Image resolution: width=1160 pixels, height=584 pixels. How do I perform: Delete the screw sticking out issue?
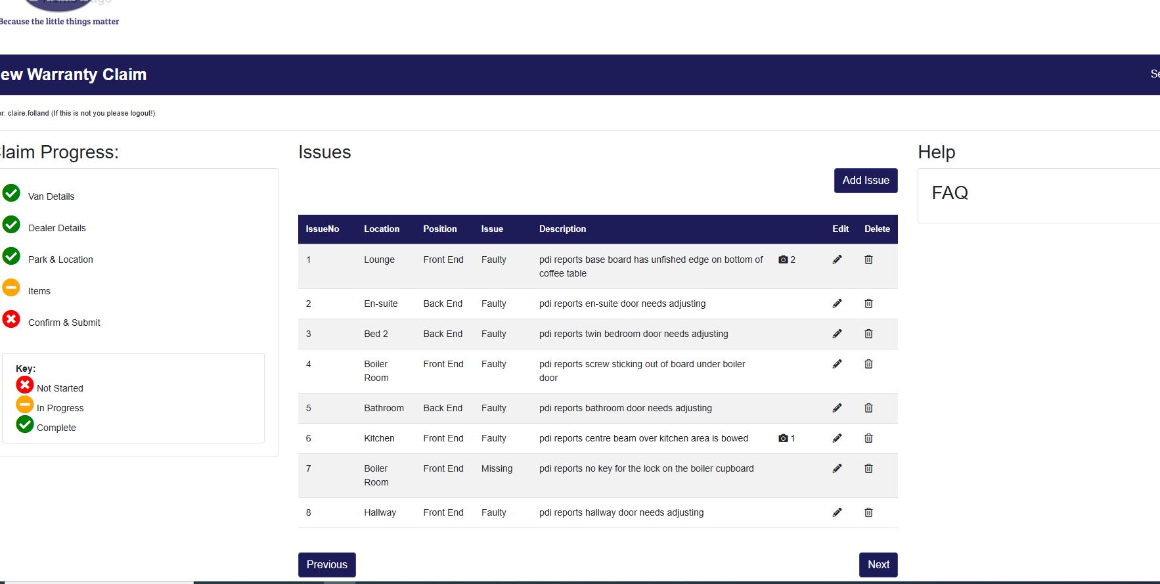click(868, 364)
